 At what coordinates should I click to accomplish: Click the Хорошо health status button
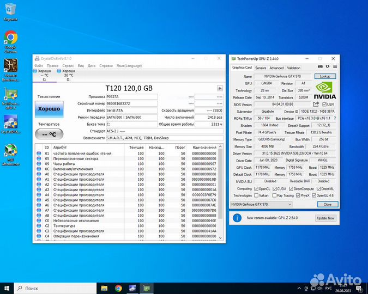(x=49, y=109)
